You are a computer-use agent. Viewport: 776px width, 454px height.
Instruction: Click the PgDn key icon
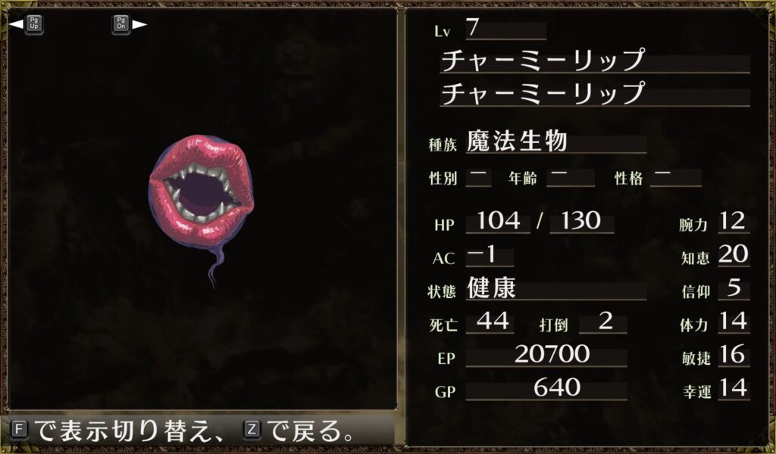click(121, 24)
